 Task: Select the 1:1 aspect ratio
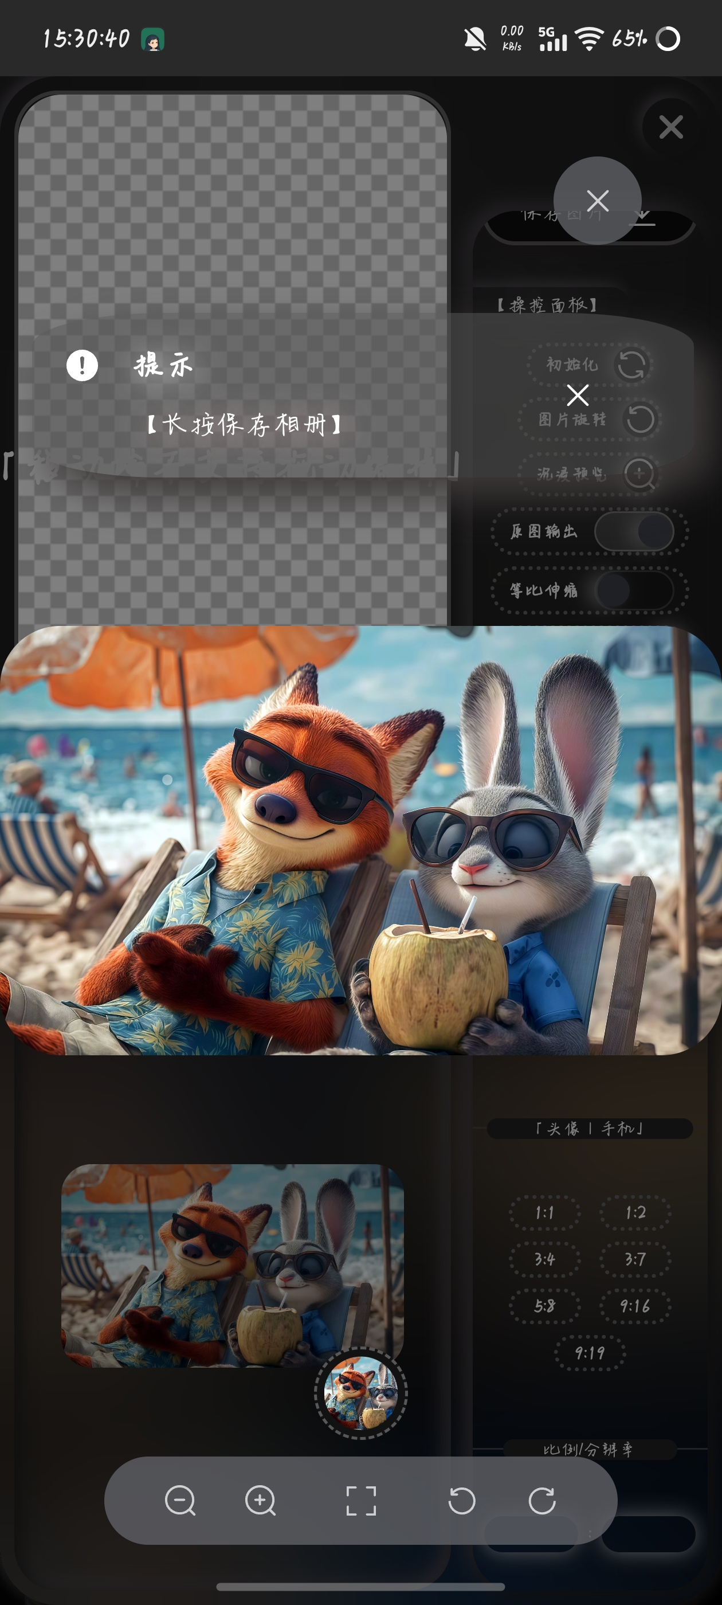[544, 1212]
